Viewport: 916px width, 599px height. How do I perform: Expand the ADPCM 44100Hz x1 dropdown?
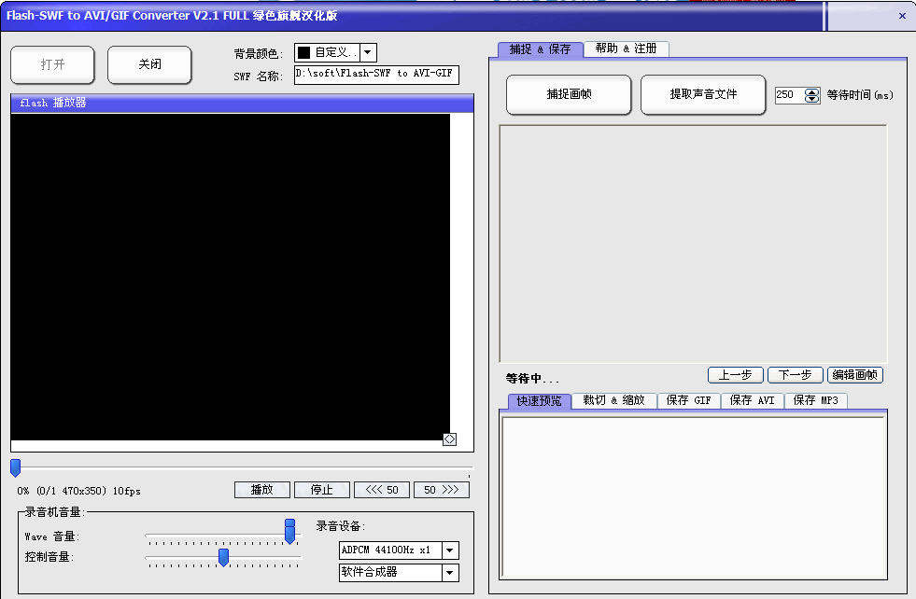(x=450, y=550)
